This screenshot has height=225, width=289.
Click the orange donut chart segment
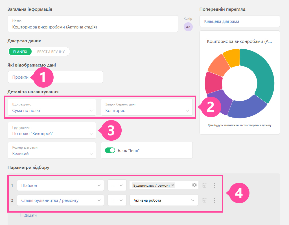click(219, 66)
